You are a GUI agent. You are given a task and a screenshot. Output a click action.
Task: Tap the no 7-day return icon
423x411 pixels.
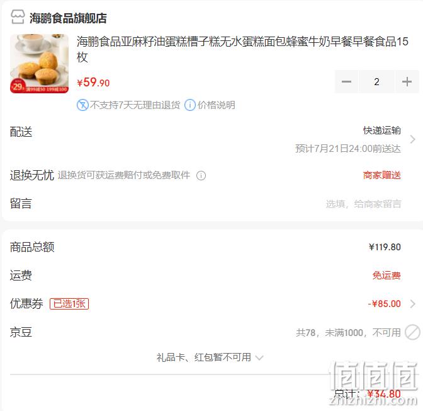82,105
